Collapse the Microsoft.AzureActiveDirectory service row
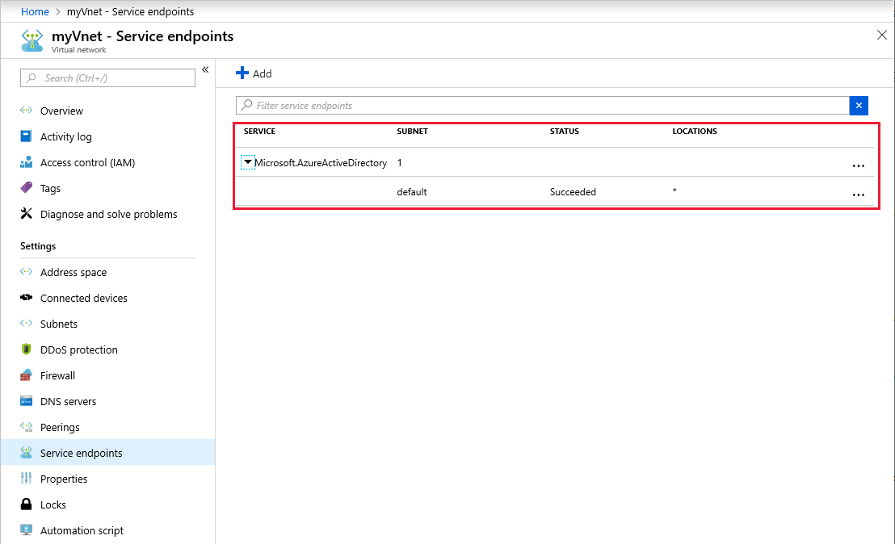Image resolution: width=895 pixels, height=544 pixels. tap(248, 162)
